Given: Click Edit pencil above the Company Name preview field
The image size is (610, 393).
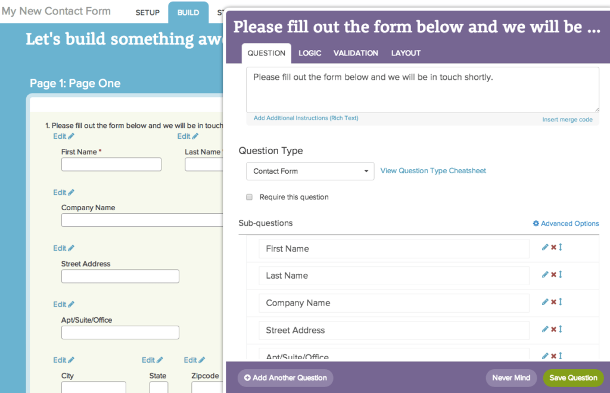Looking at the screenshot, I should [x=63, y=192].
